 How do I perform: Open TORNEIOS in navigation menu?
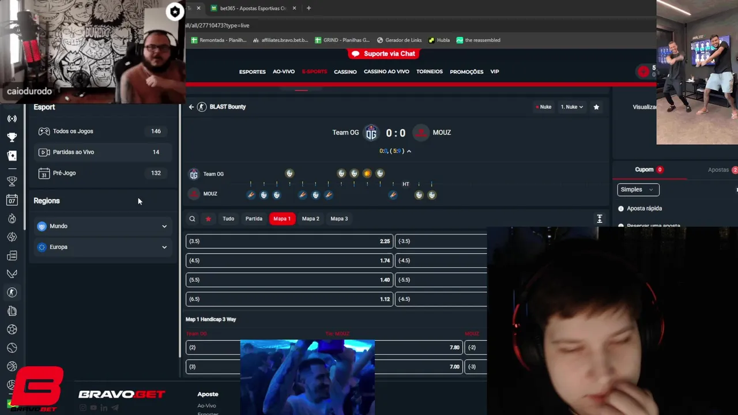pyautogui.click(x=430, y=71)
